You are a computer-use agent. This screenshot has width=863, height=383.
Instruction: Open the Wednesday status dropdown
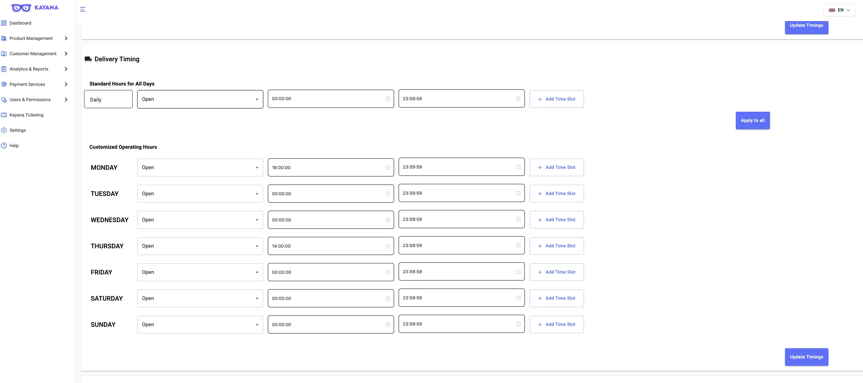tap(200, 220)
